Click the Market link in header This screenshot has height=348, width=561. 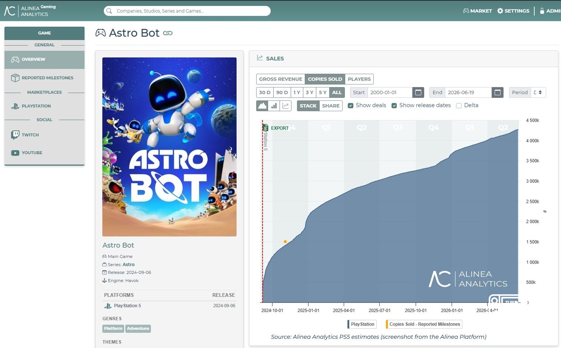coord(478,11)
